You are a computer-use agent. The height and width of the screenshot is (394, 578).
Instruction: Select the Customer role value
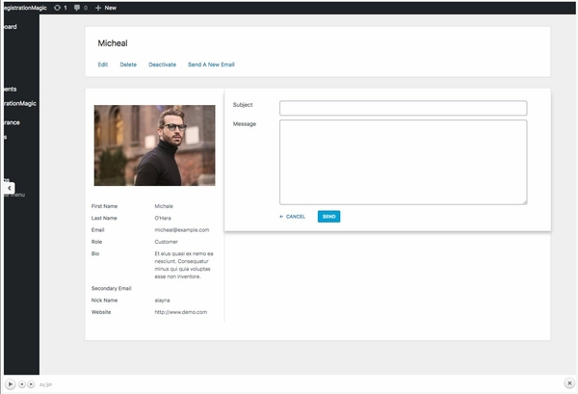[166, 242]
